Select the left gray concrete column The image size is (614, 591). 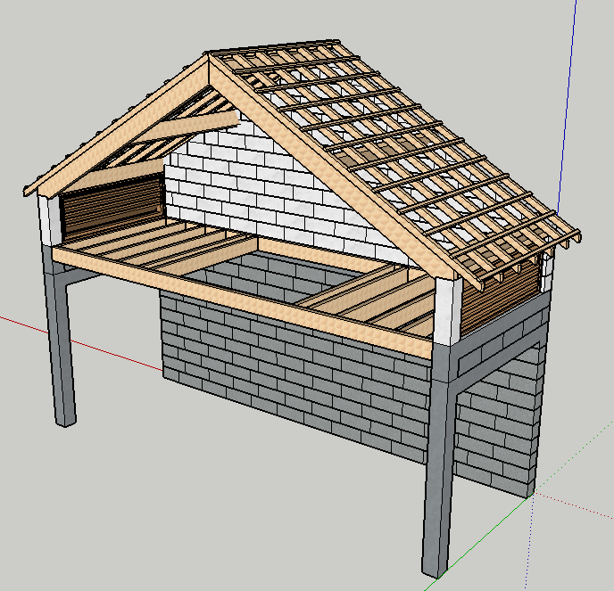[60, 336]
